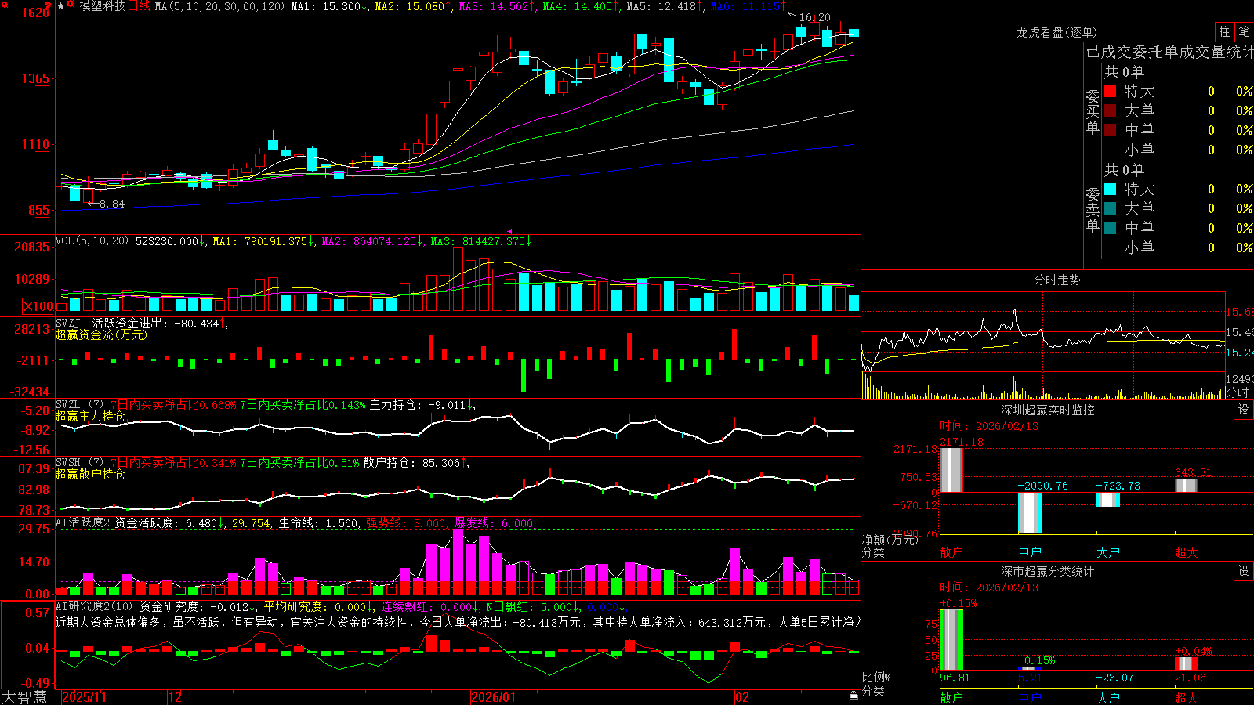The image size is (1254, 705).
Task: Click the teal 中单 sell order swatch
Action: coord(1110,228)
